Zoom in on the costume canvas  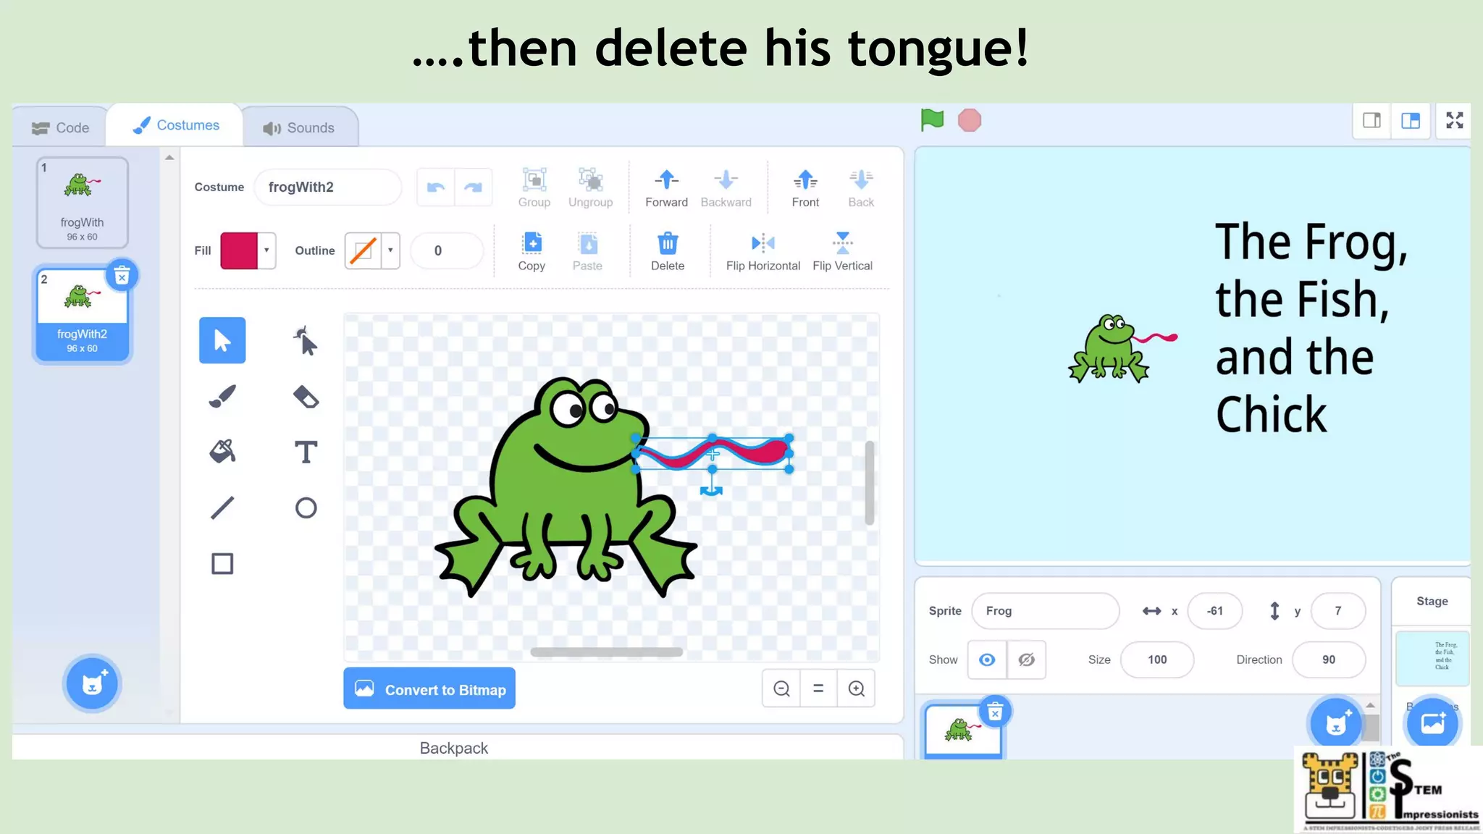857,688
